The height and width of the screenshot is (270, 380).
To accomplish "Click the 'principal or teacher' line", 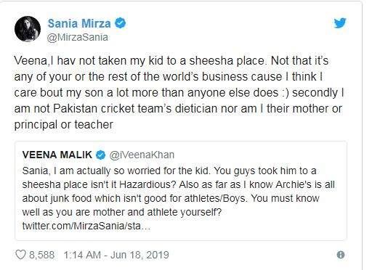I will pos(63,125).
